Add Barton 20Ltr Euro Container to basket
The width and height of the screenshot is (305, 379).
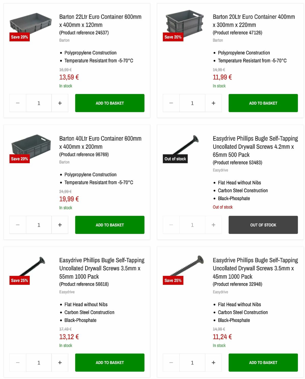click(263, 103)
